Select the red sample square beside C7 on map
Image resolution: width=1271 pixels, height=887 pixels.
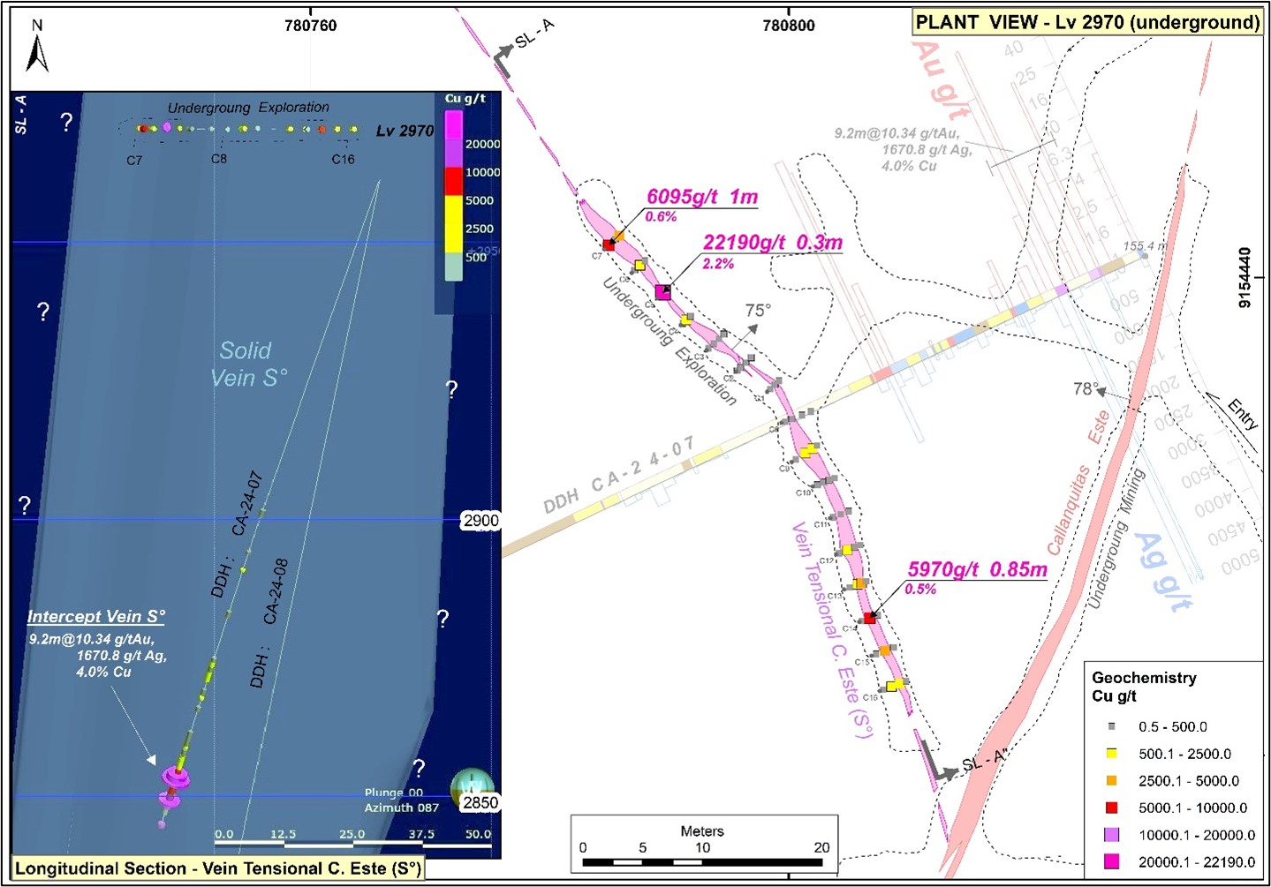(x=609, y=244)
